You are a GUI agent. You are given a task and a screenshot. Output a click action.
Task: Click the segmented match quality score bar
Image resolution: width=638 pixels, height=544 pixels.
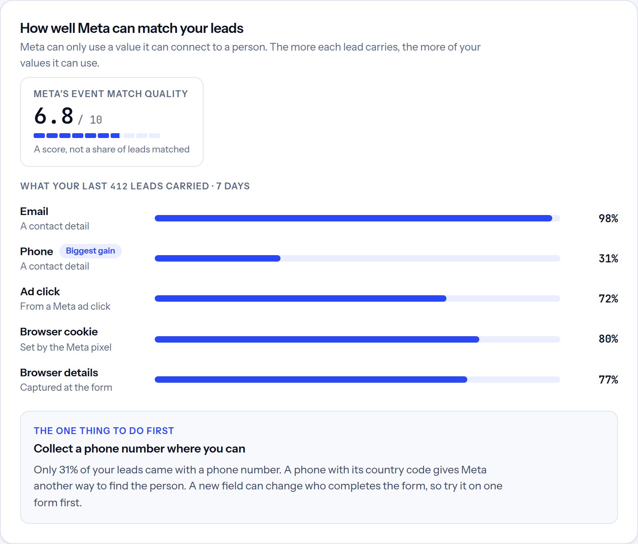click(97, 136)
